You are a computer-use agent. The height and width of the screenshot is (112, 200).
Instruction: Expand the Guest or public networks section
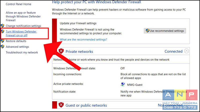pyautogui.click(x=186, y=105)
